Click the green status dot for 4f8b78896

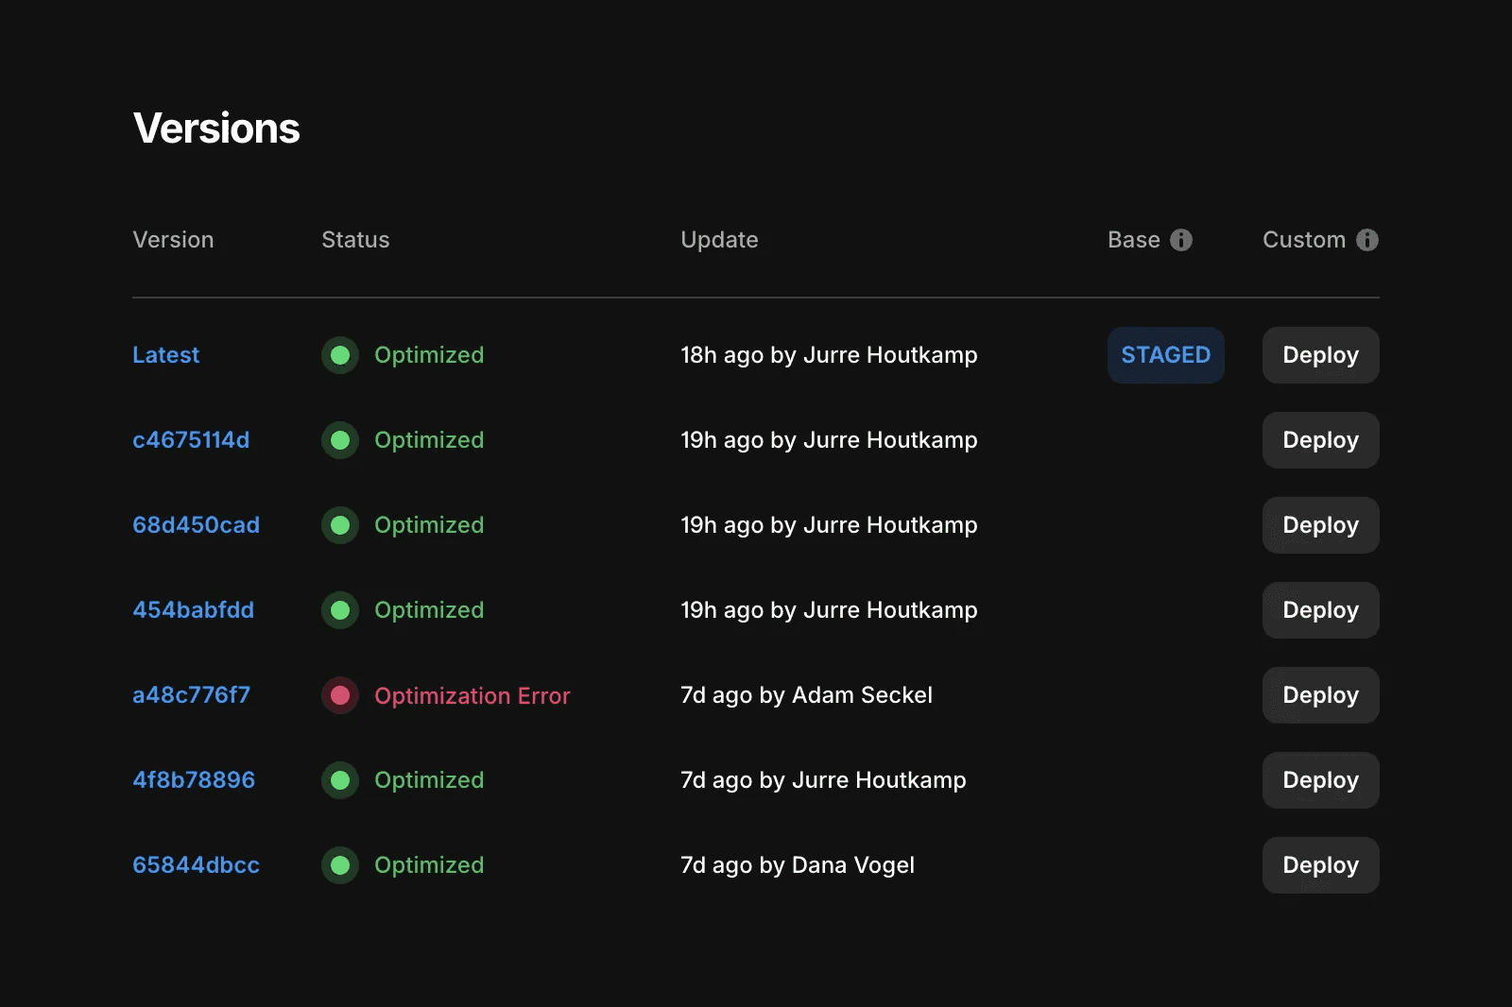click(x=340, y=780)
